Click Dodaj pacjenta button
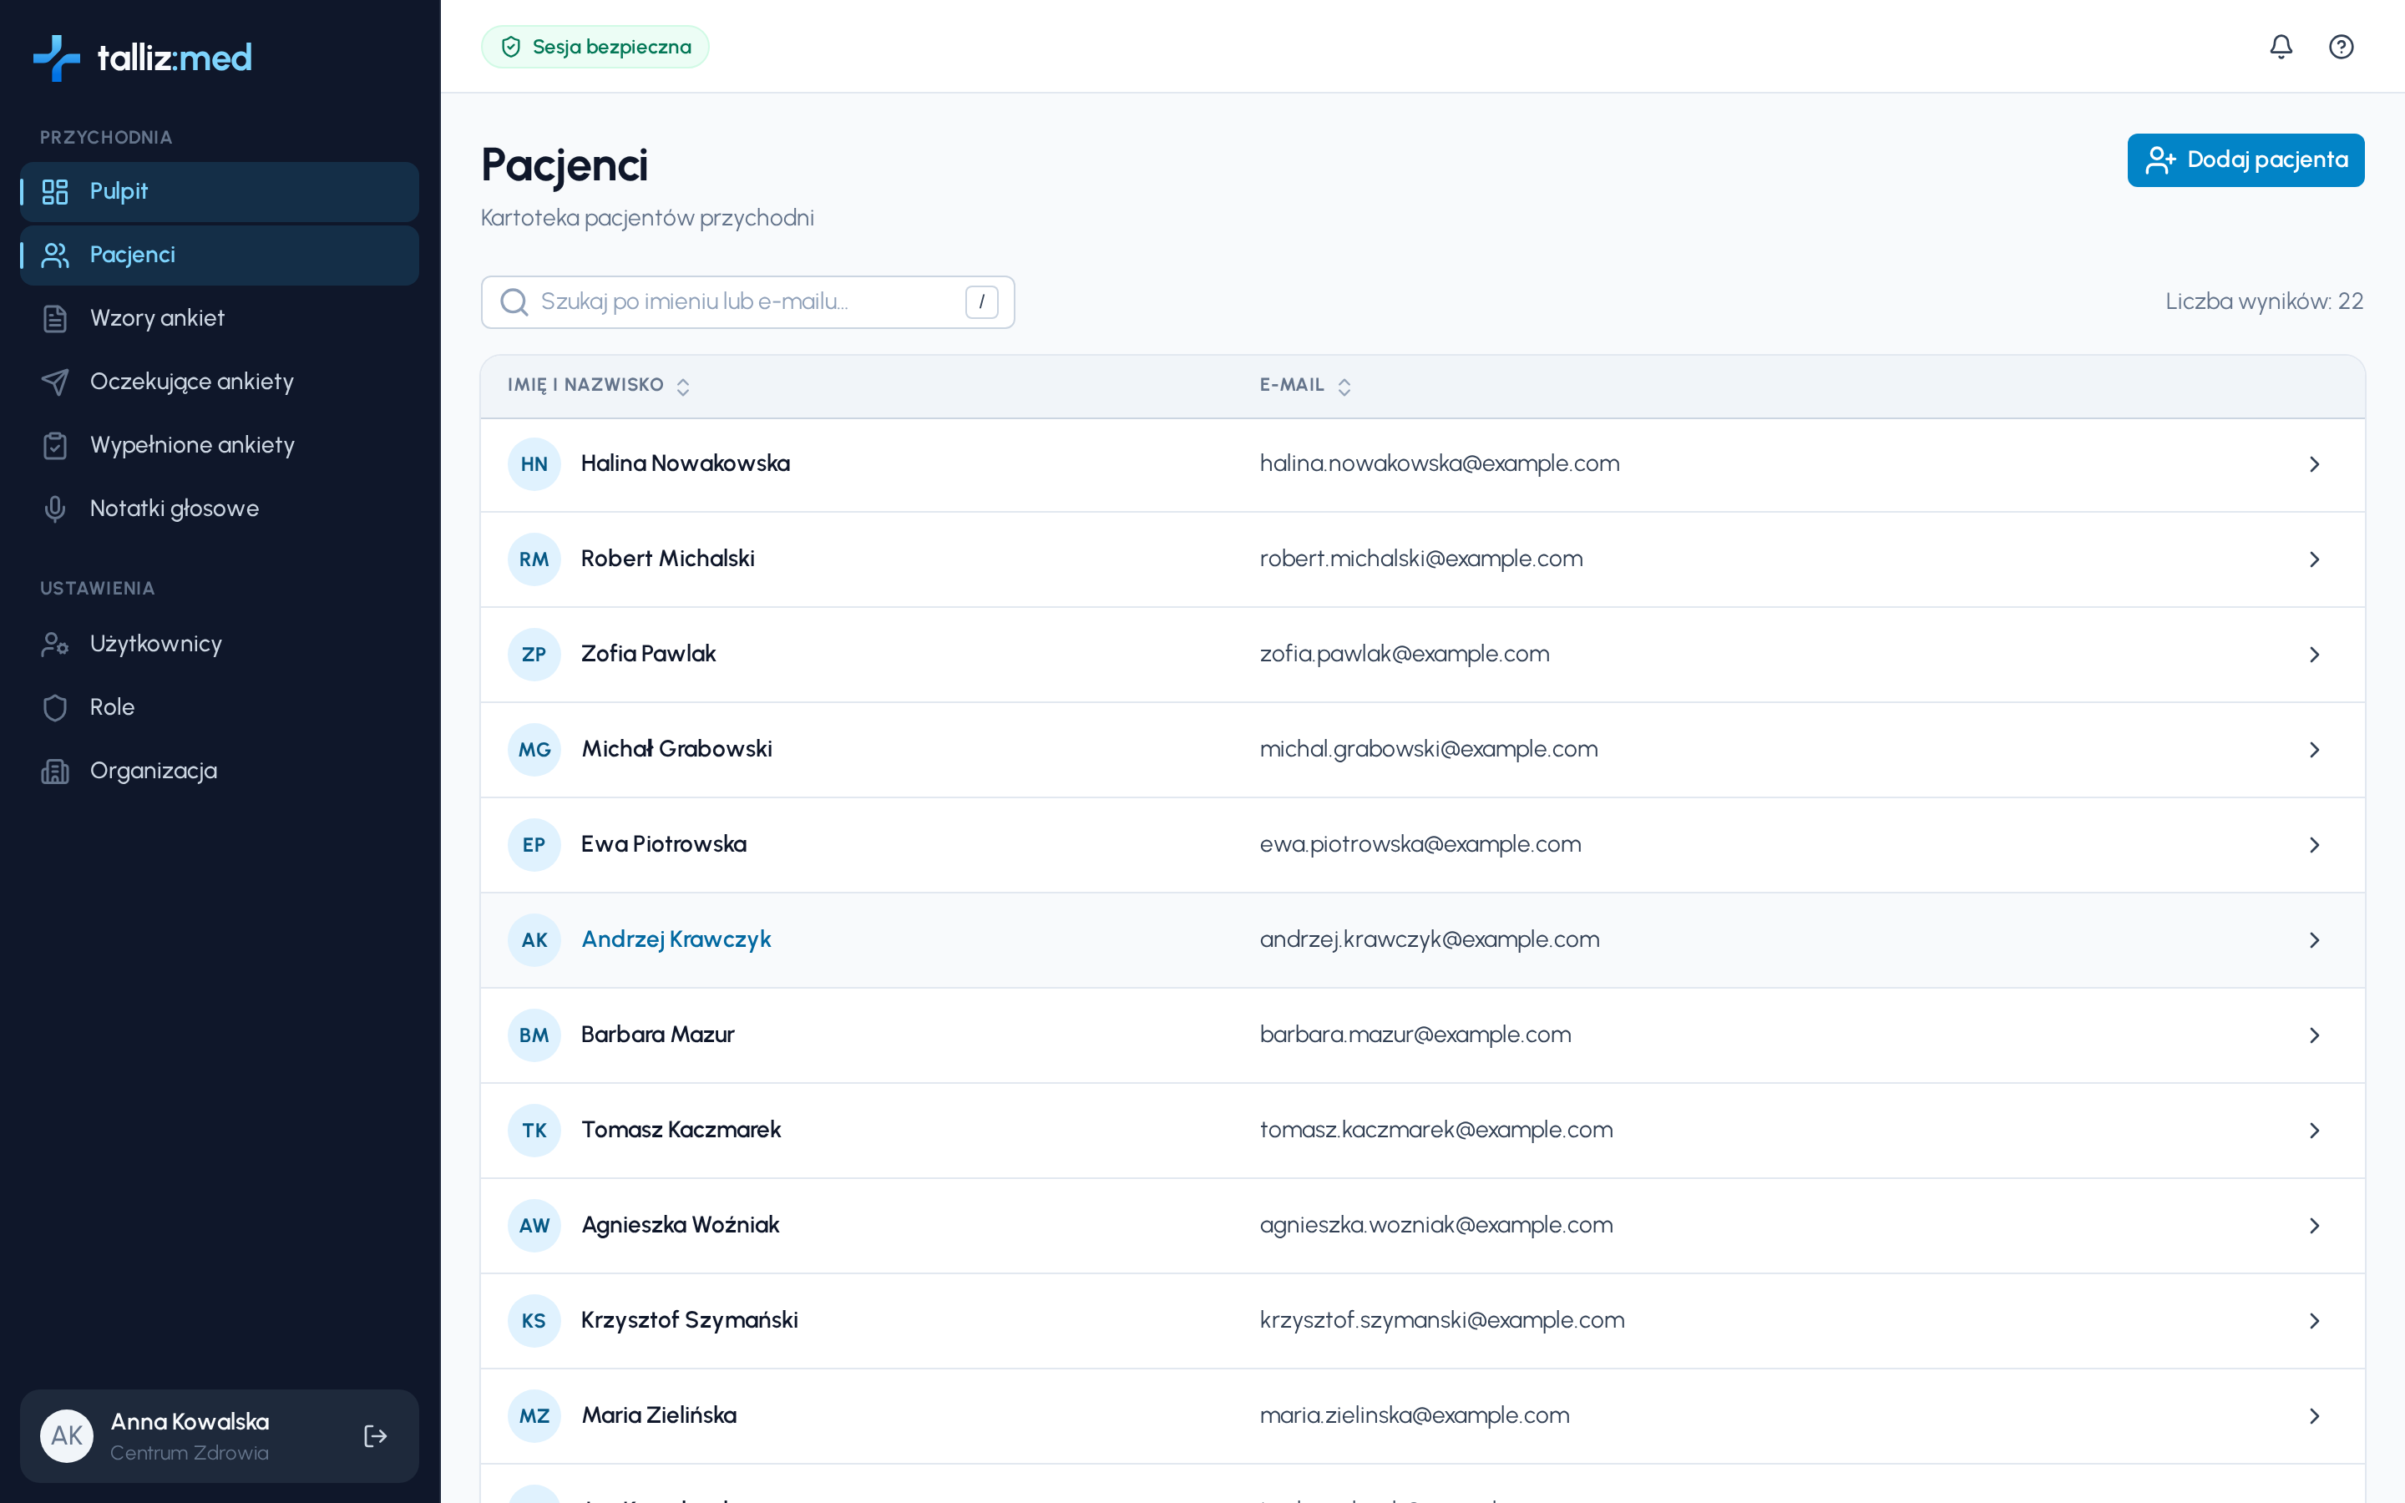 tap(2245, 160)
